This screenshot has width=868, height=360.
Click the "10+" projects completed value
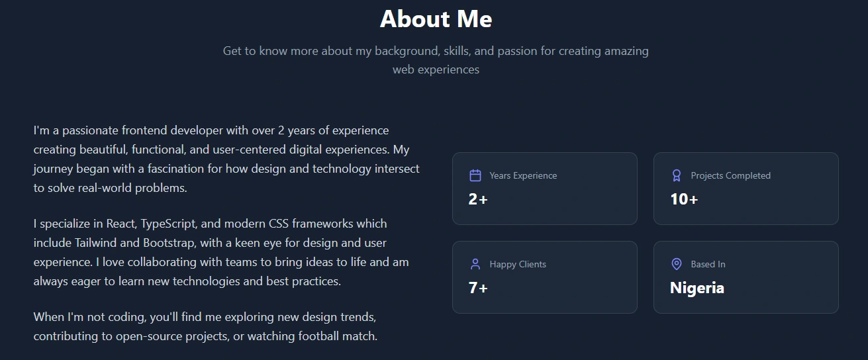click(684, 199)
